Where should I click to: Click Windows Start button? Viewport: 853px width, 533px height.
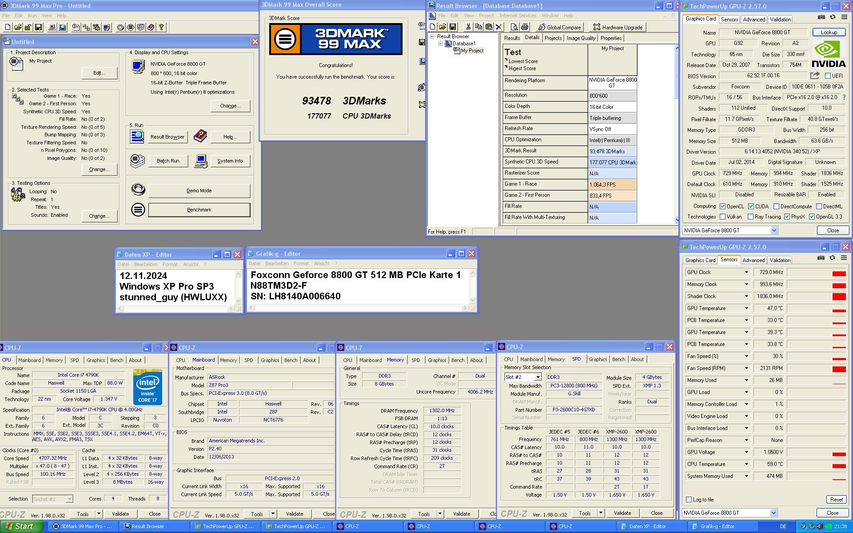(22, 526)
